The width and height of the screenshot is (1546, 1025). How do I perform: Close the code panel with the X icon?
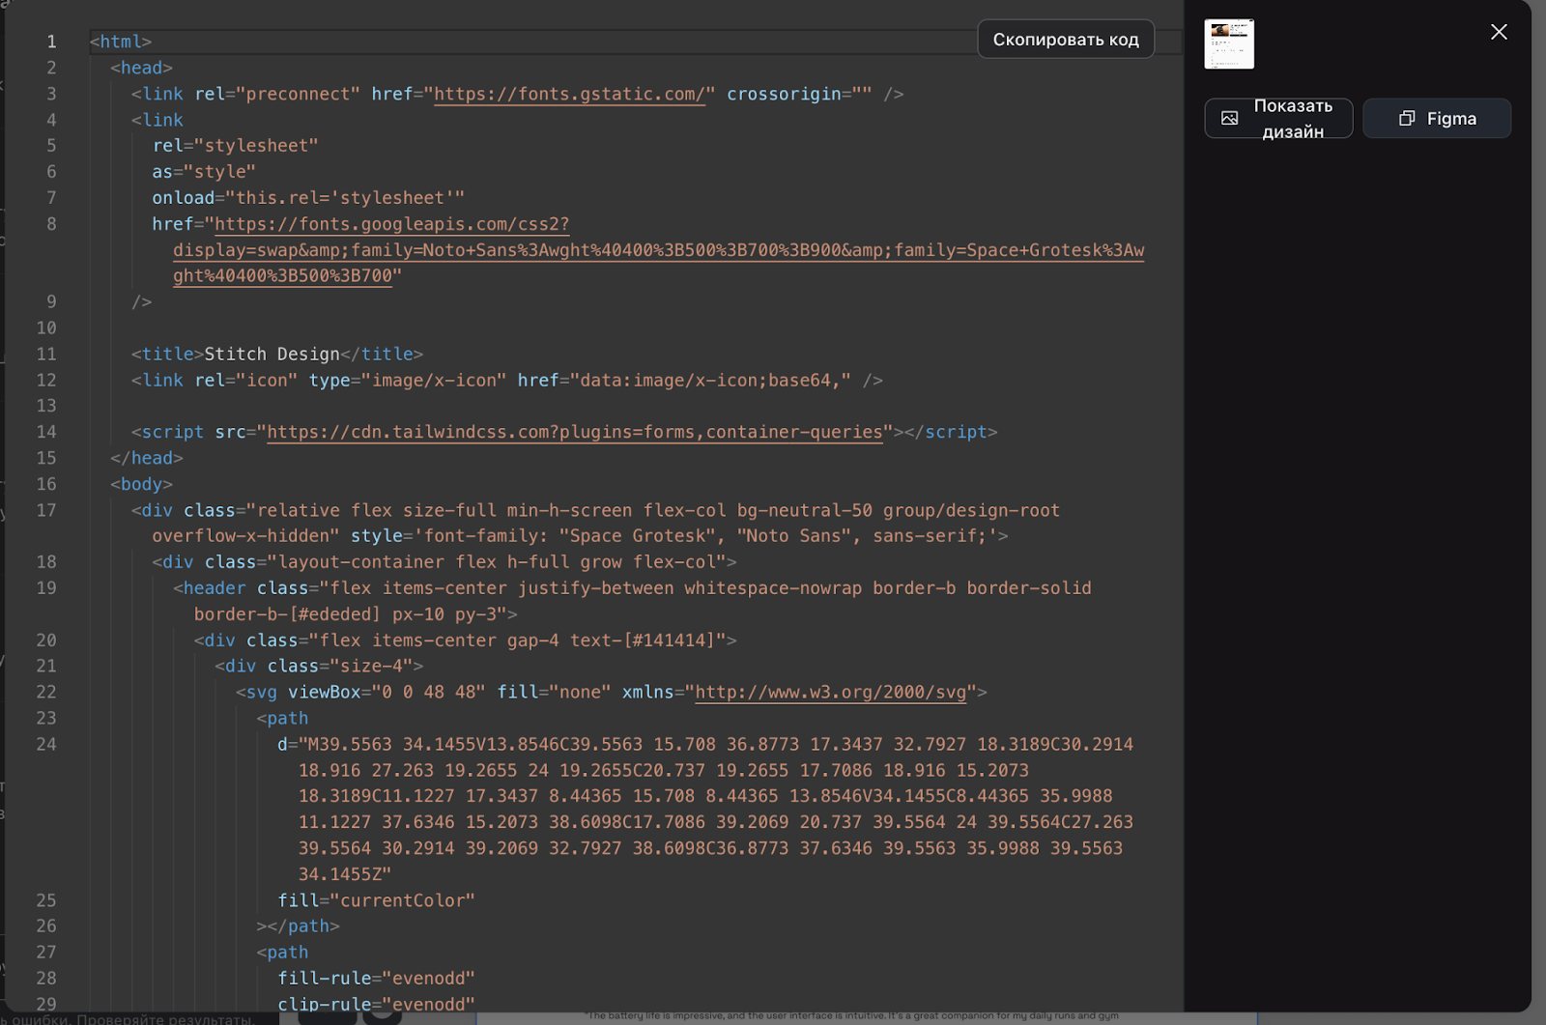tap(1499, 32)
